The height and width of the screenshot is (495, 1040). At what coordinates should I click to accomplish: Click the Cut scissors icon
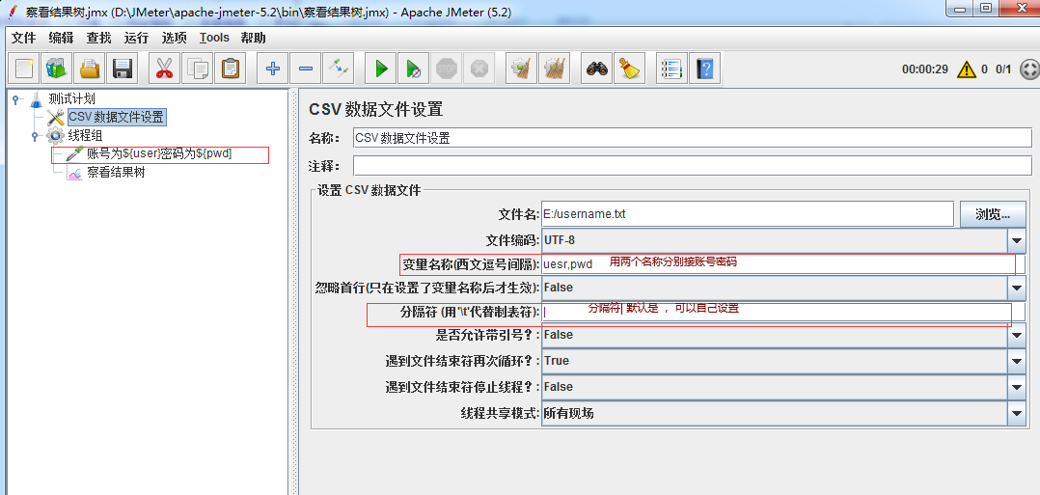tap(164, 69)
